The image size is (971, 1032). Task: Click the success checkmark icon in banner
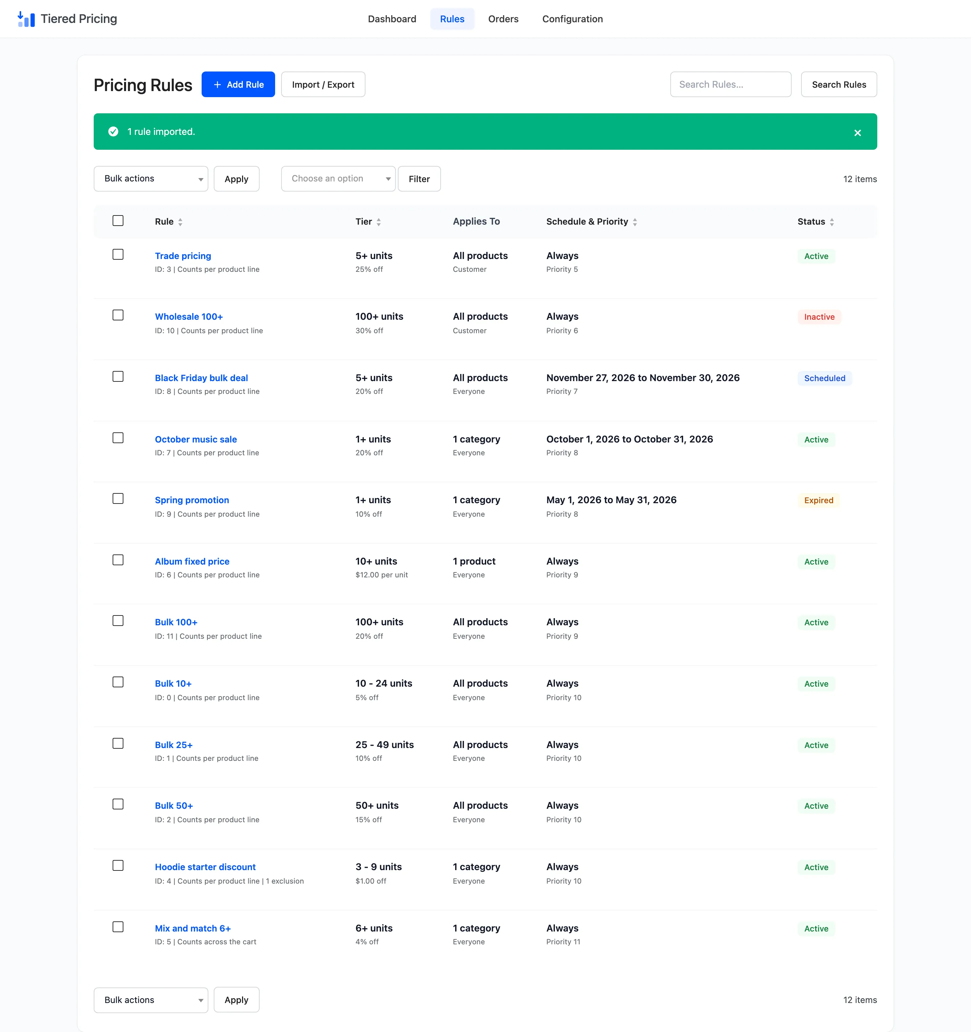(x=113, y=132)
